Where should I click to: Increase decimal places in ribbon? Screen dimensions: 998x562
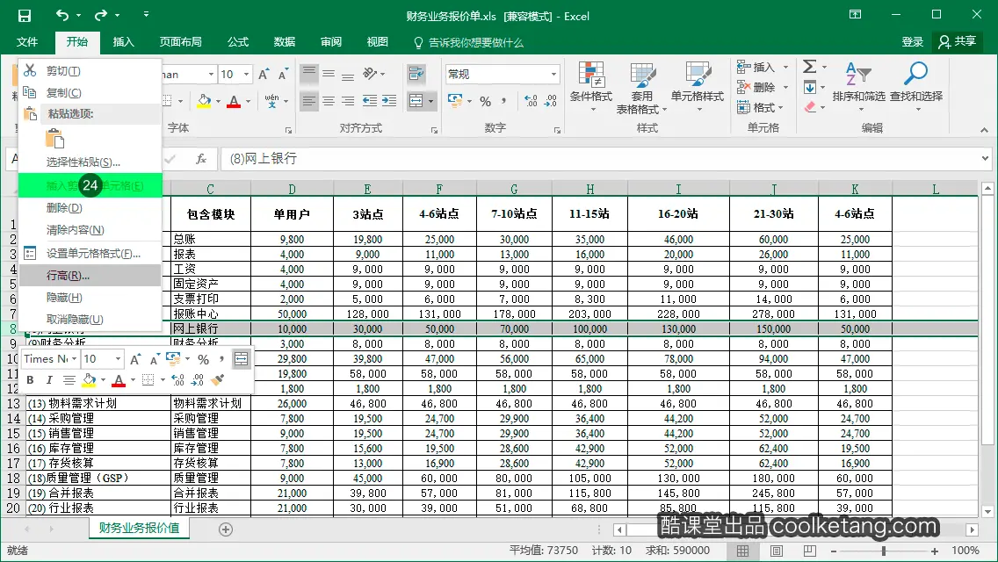[531, 101]
